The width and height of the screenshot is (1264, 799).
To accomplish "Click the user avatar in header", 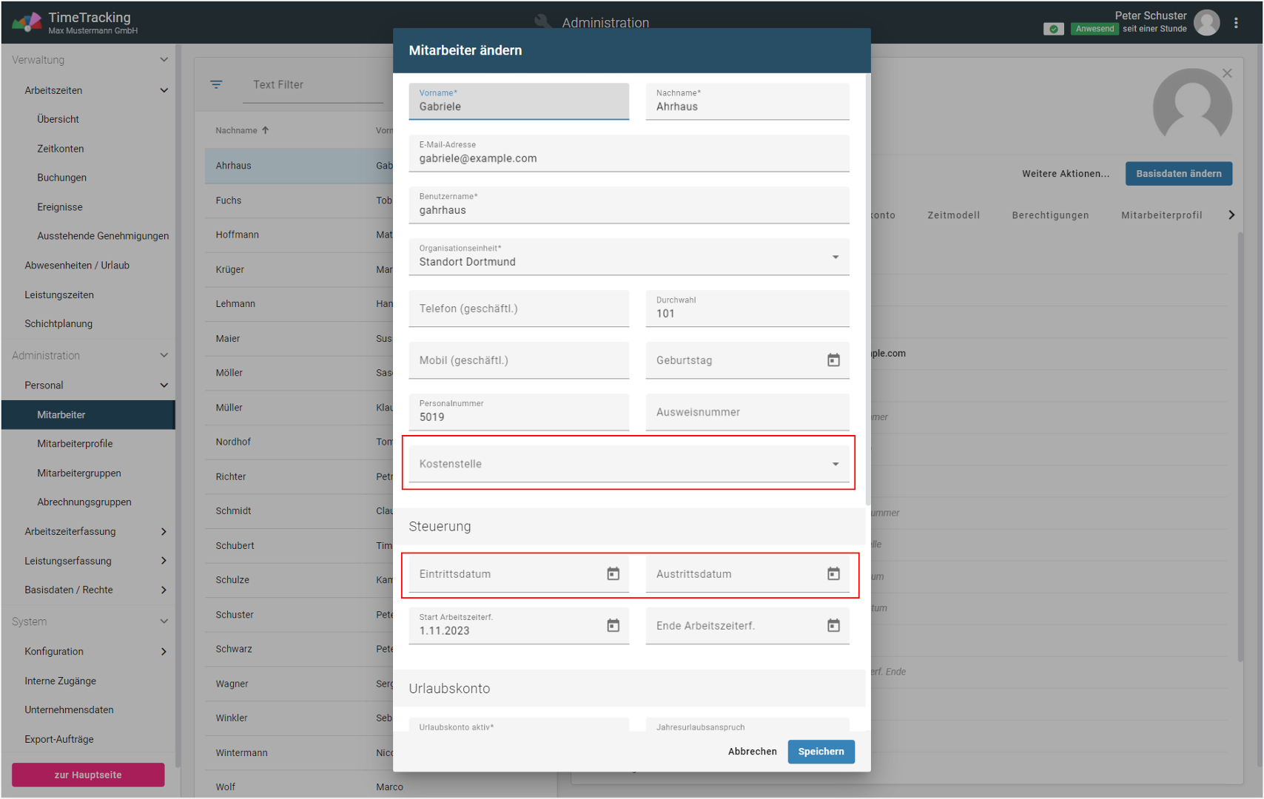I will [x=1207, y=23].
